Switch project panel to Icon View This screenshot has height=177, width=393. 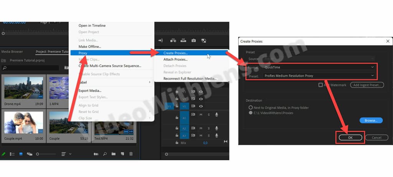pyautogui.click(x=21, y=154)
